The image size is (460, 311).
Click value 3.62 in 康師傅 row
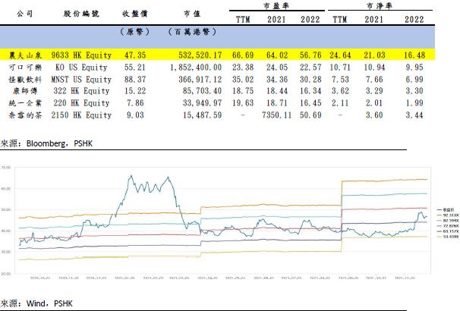(x=340, y=91)
